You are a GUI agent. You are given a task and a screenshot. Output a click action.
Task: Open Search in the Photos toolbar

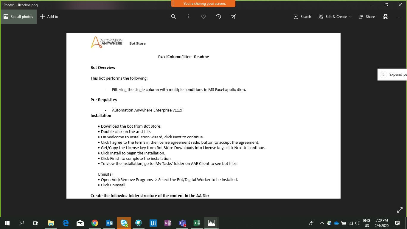tap(302, 17)
